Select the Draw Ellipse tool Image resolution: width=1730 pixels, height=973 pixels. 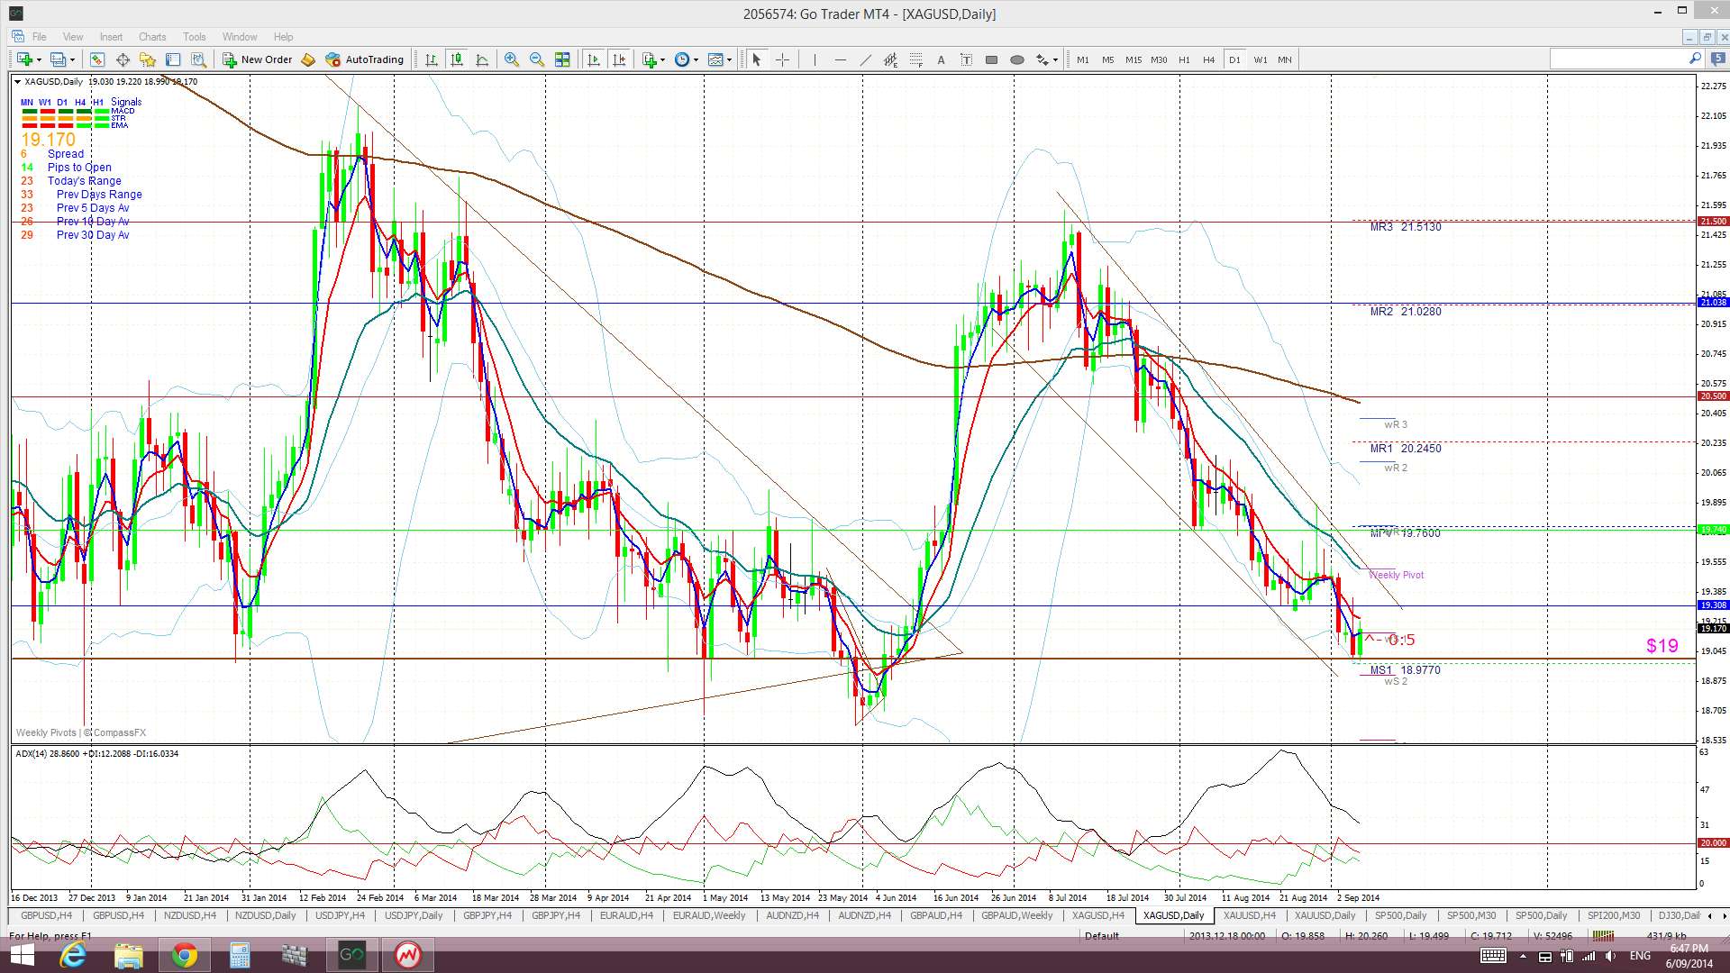[1017, 59]
